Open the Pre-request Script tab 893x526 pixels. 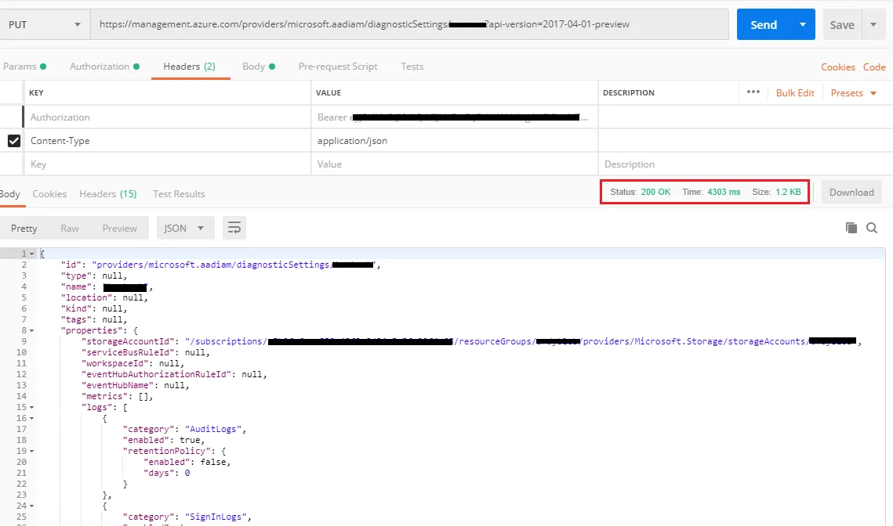[338, 67]
